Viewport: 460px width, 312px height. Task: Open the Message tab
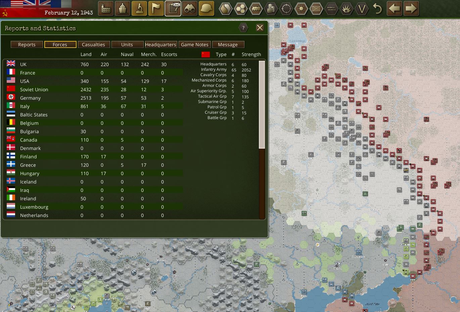coord(228,45)
